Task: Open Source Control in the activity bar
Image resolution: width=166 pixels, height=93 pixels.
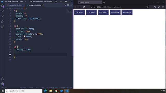Action: click(x=3, y=16)
